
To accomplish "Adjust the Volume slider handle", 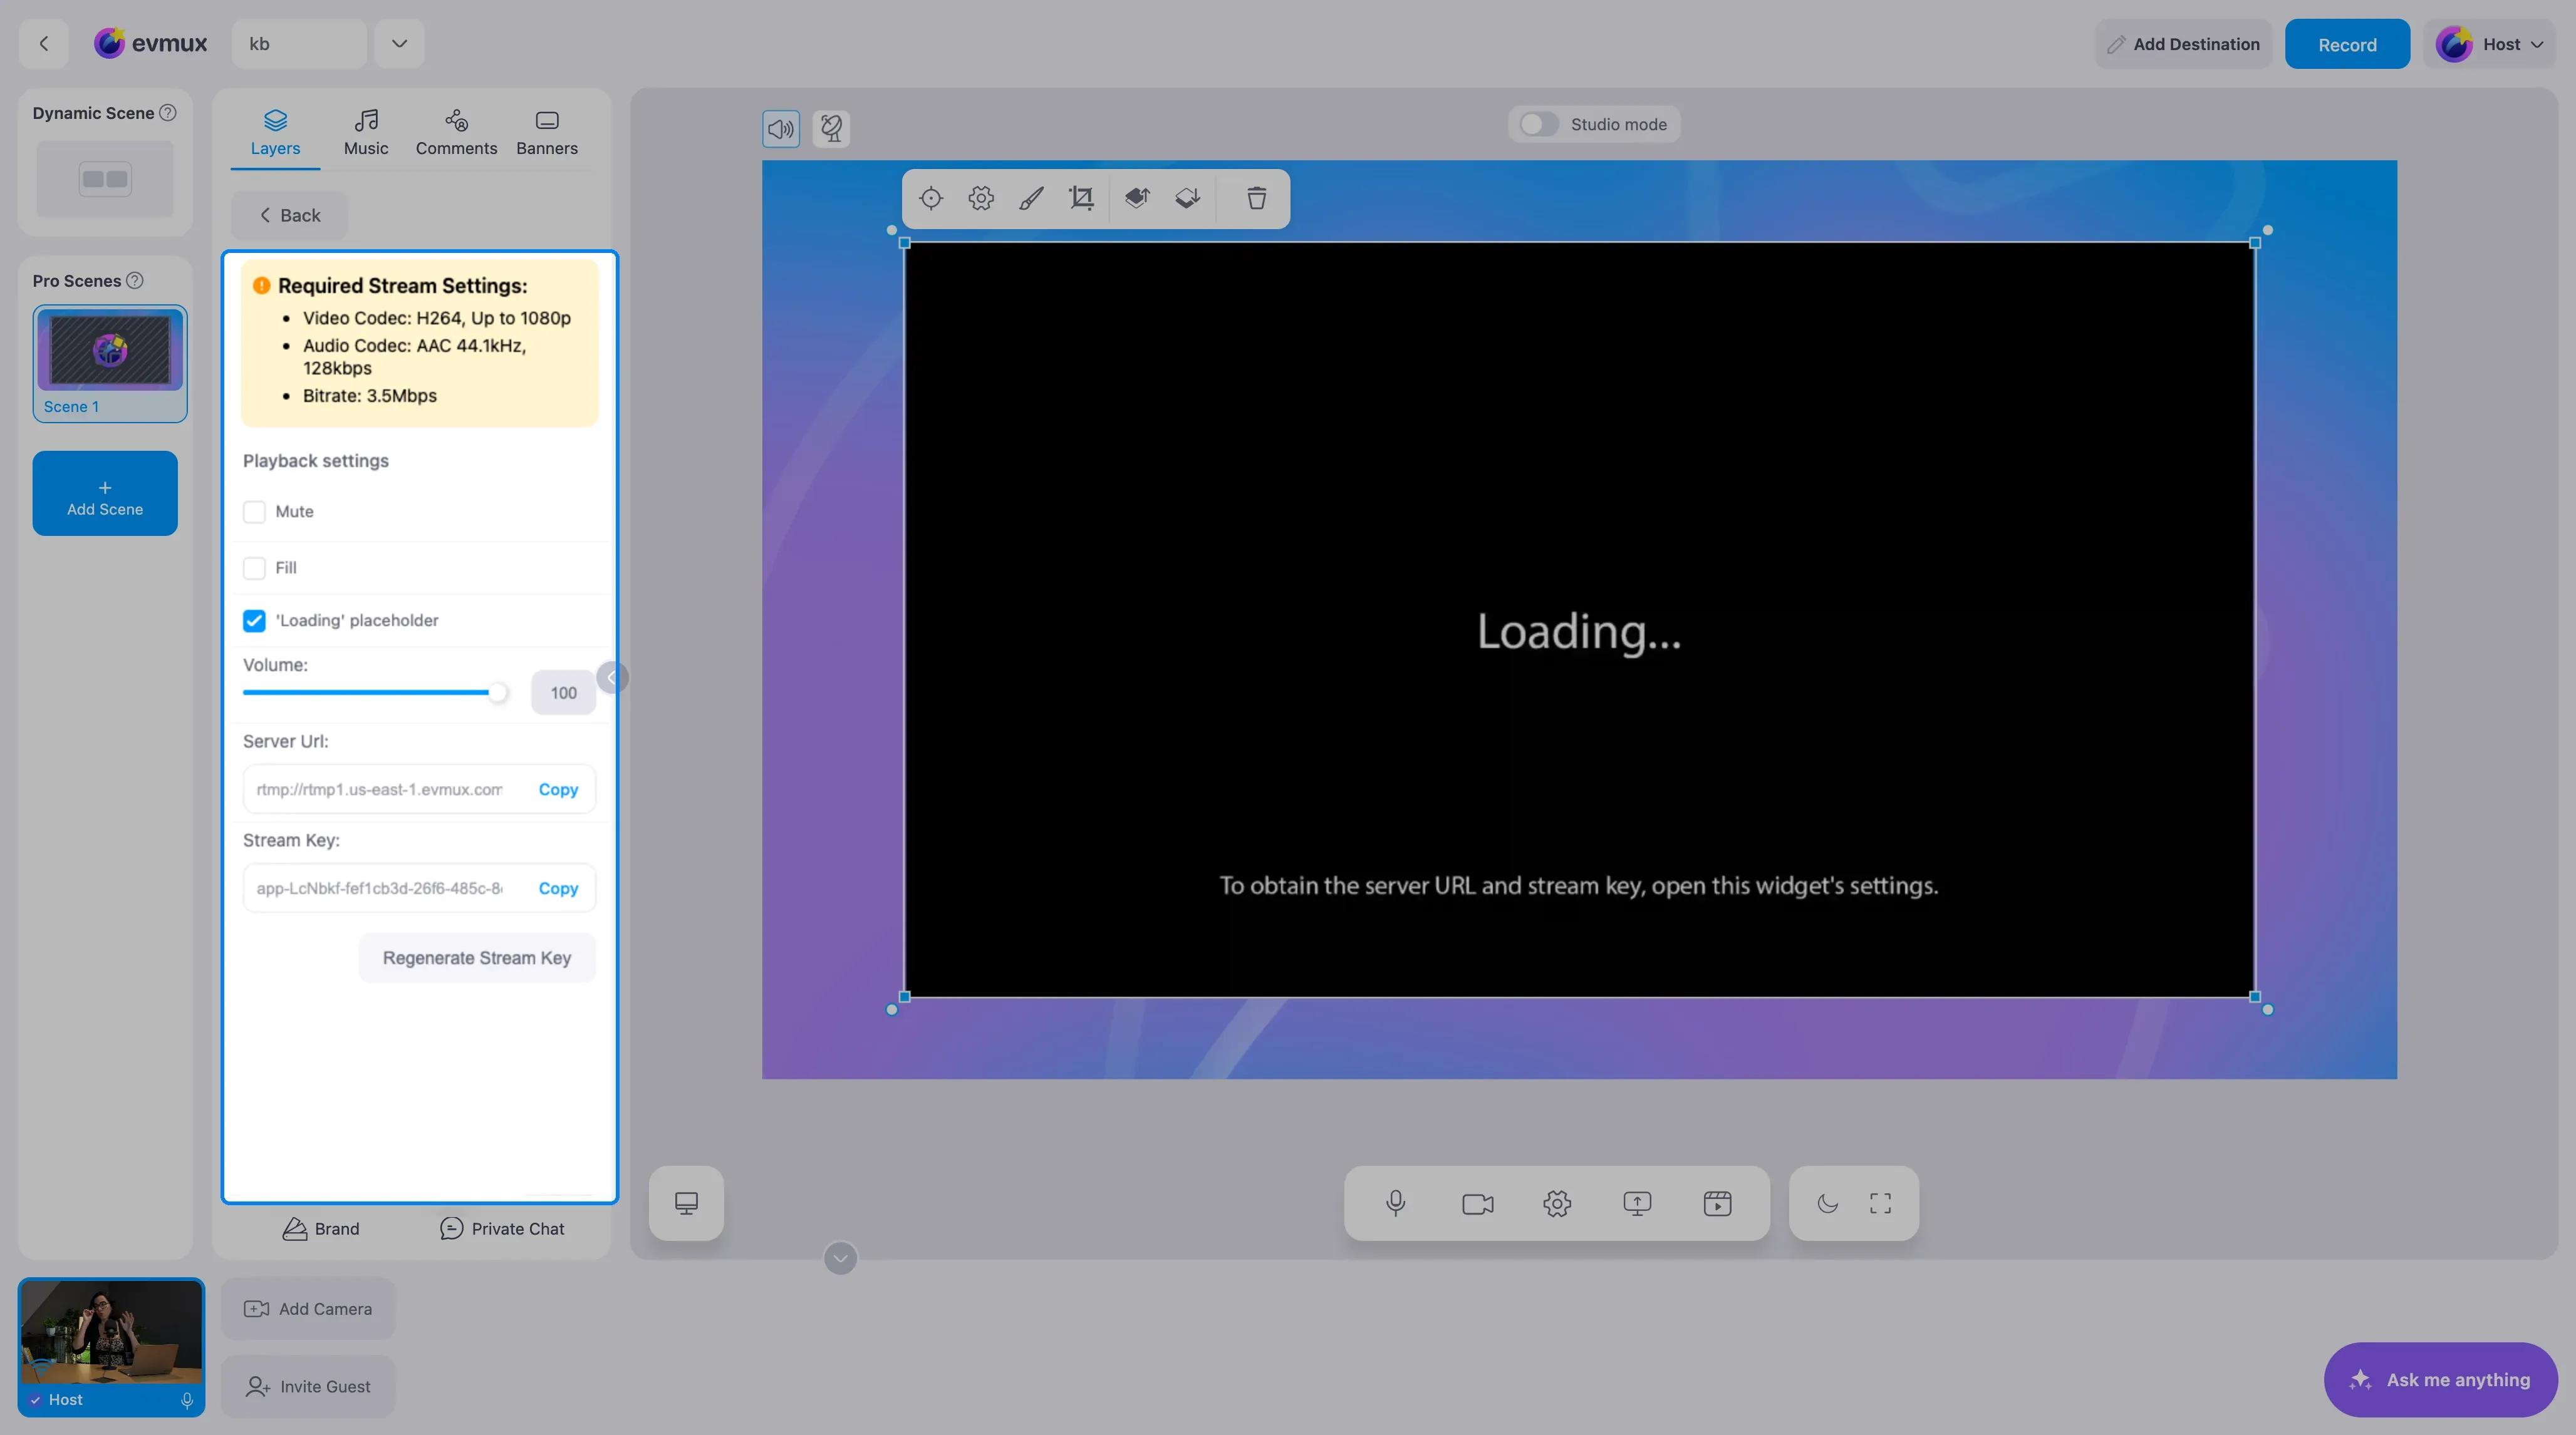I will 497,692.
